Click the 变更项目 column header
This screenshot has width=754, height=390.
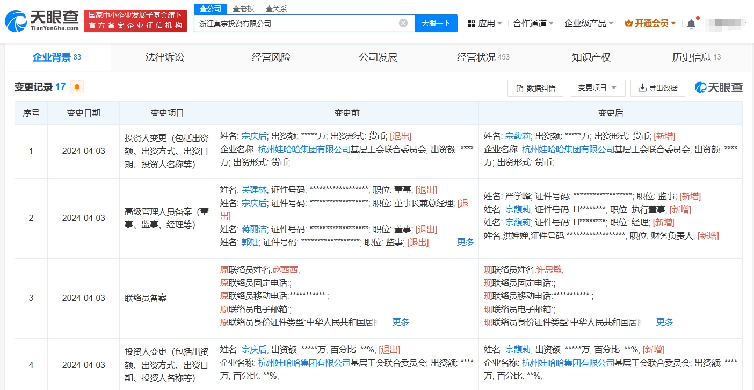pyautogui.click(x=167, y=113)
